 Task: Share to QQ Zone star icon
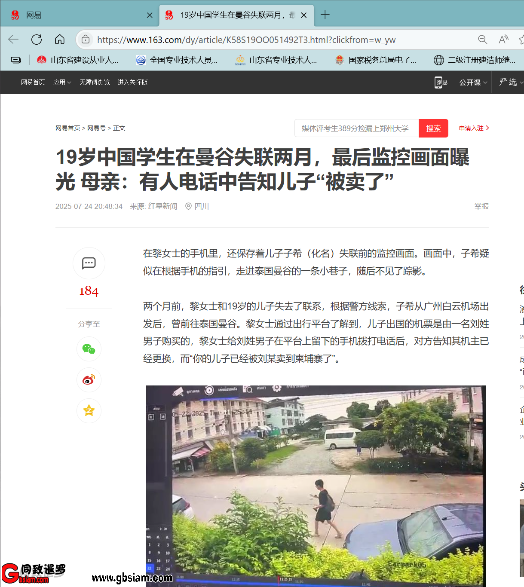(89, 411)
